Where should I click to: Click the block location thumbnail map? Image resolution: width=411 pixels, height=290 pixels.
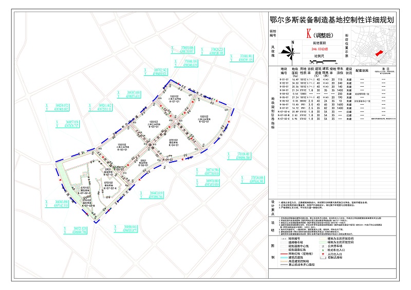(373, 46)
